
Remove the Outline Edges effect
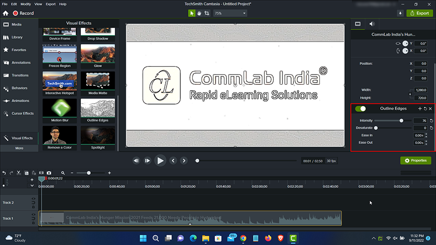click(x=431, y=108)
